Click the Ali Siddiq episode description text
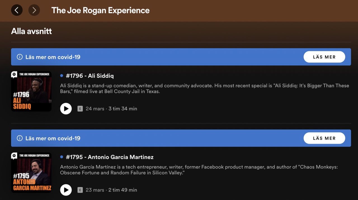The image size is (358, 200). pos(204,88)
